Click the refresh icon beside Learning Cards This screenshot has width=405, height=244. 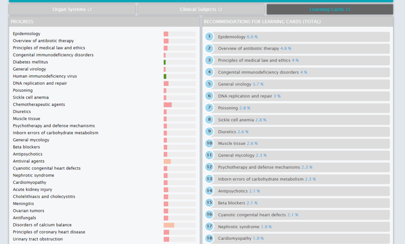[x=348, y=9]
